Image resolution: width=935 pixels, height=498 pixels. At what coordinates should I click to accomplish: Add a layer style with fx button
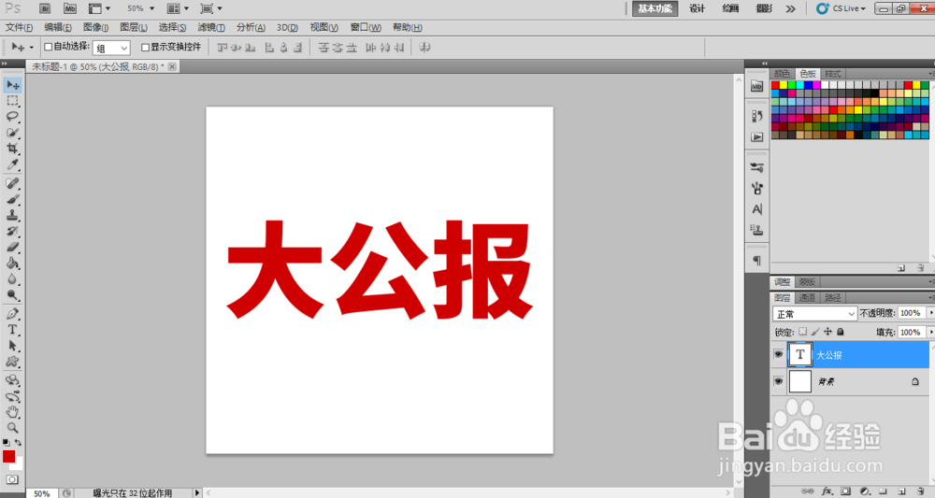click(x=827, y=491)
